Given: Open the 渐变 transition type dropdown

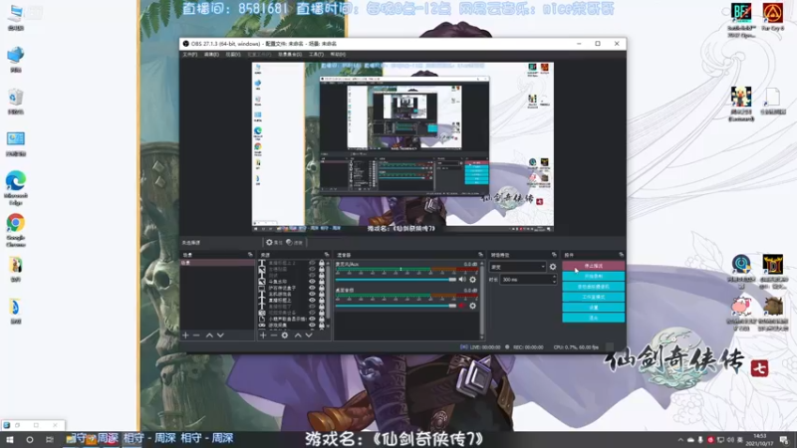Looking at the screenshot, I should [x=517, y=267].
